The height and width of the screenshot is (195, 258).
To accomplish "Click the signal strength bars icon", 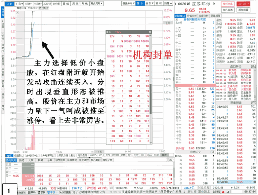I will pyautogui.click(x=228, y=192).
